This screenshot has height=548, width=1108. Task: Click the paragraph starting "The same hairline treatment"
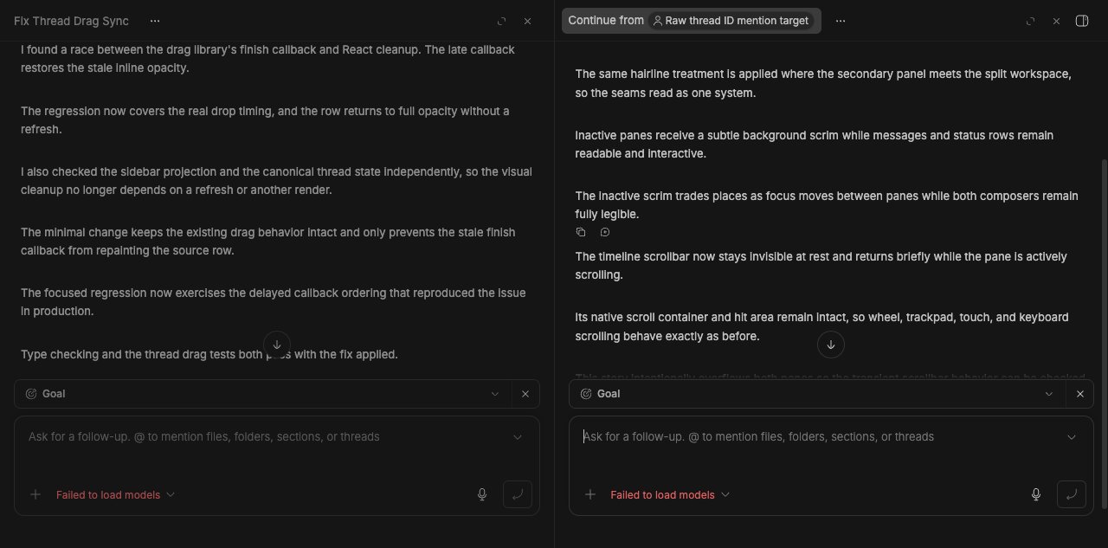(x=823, y=83)
